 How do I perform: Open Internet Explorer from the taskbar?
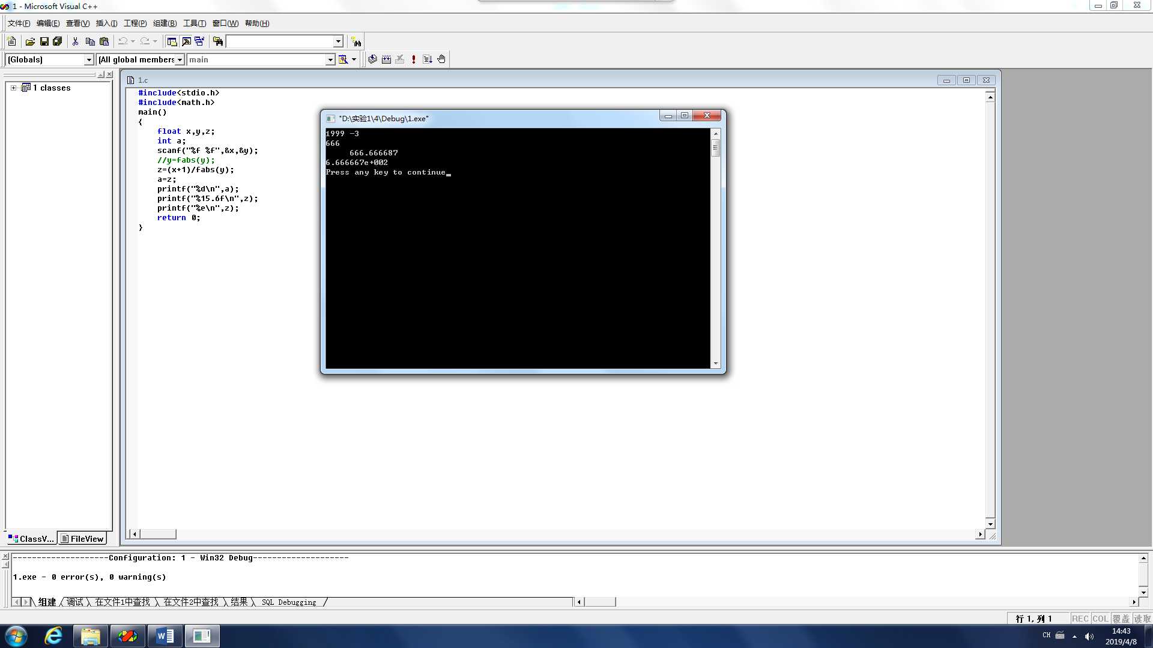[54, 636]
